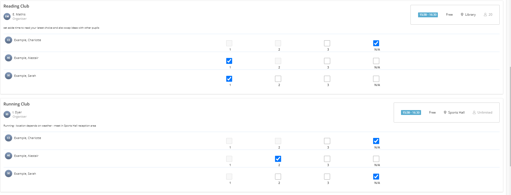
Task: Click the EM organiser avatar for Reading Club
Action: coord(7,16)
